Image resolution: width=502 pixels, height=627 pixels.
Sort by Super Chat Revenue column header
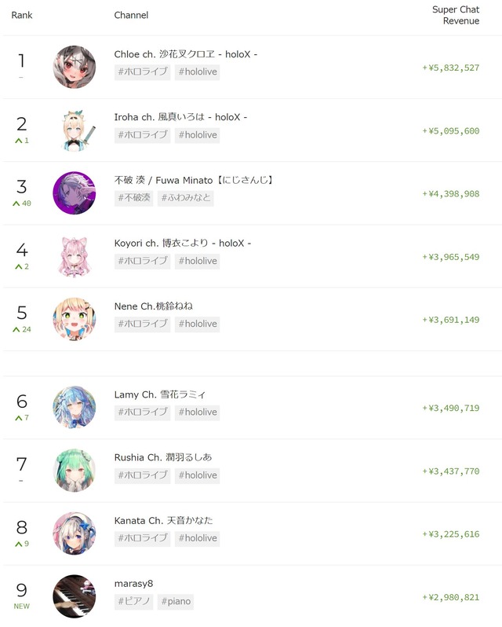455,15
